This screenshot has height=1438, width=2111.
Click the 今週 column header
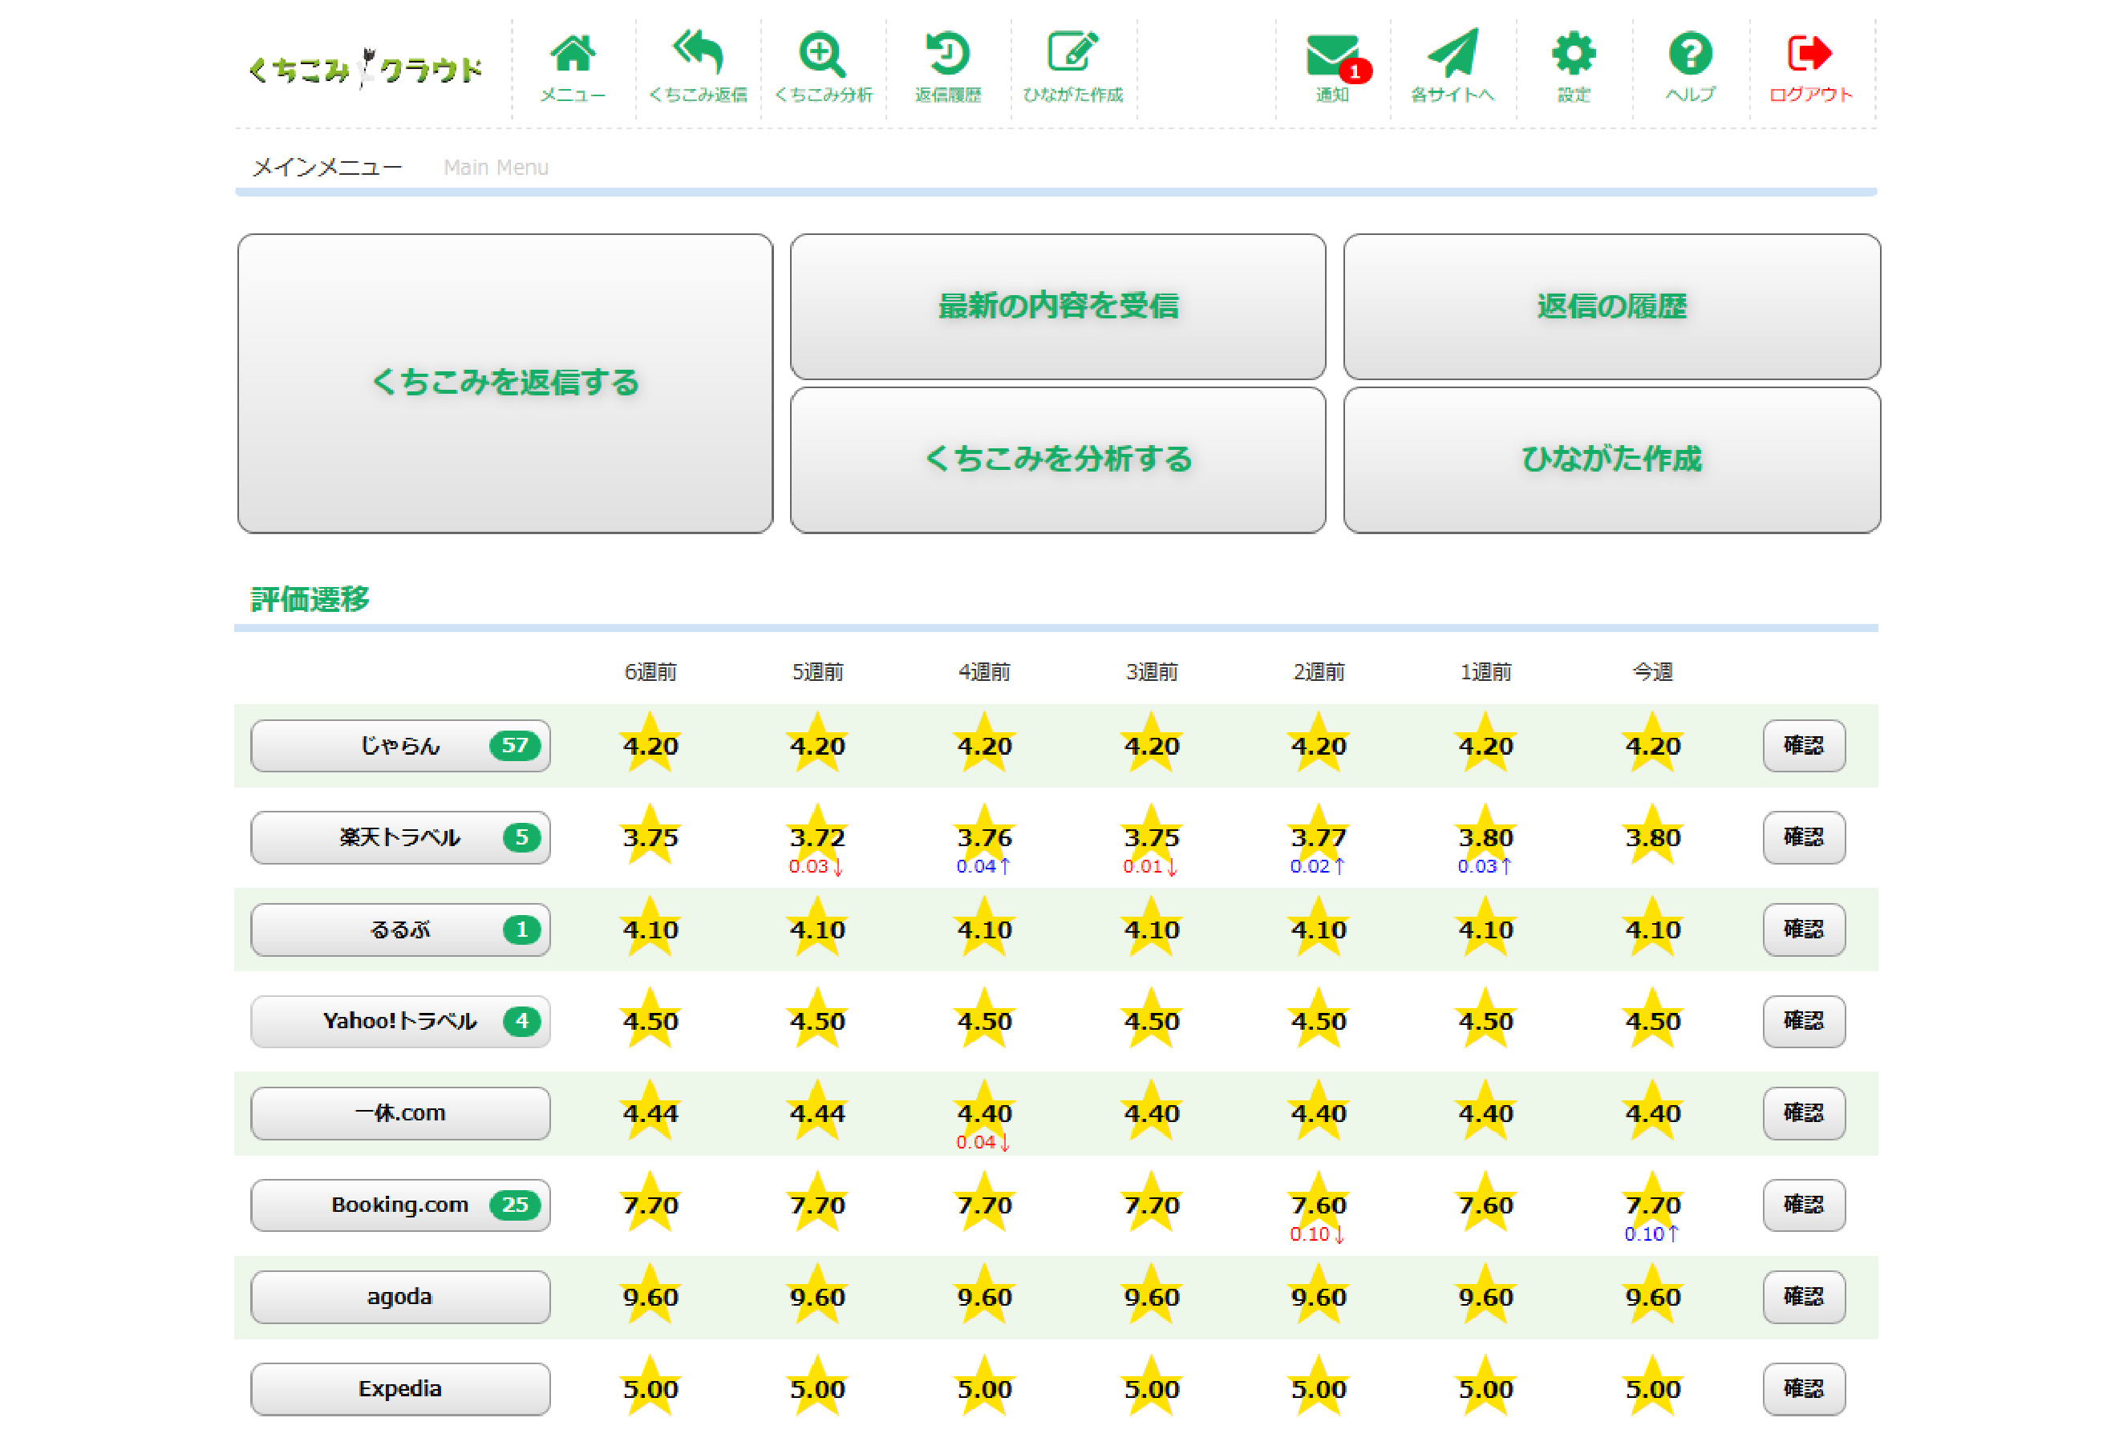1653,672
